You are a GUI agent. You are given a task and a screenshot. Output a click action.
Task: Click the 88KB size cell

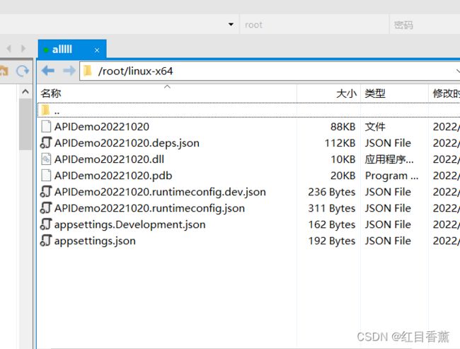(x=343, y=127)
